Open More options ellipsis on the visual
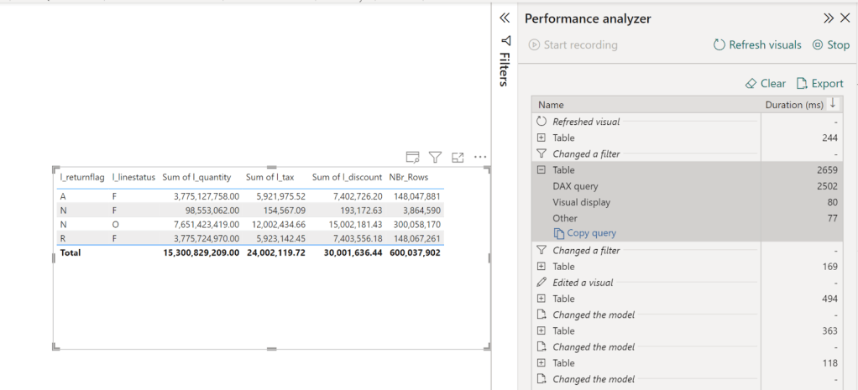858x390 pixels. tap(480, 157)
